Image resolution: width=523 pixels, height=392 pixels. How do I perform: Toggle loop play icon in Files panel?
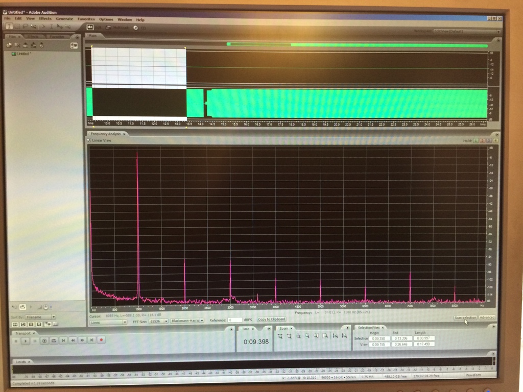22,307
